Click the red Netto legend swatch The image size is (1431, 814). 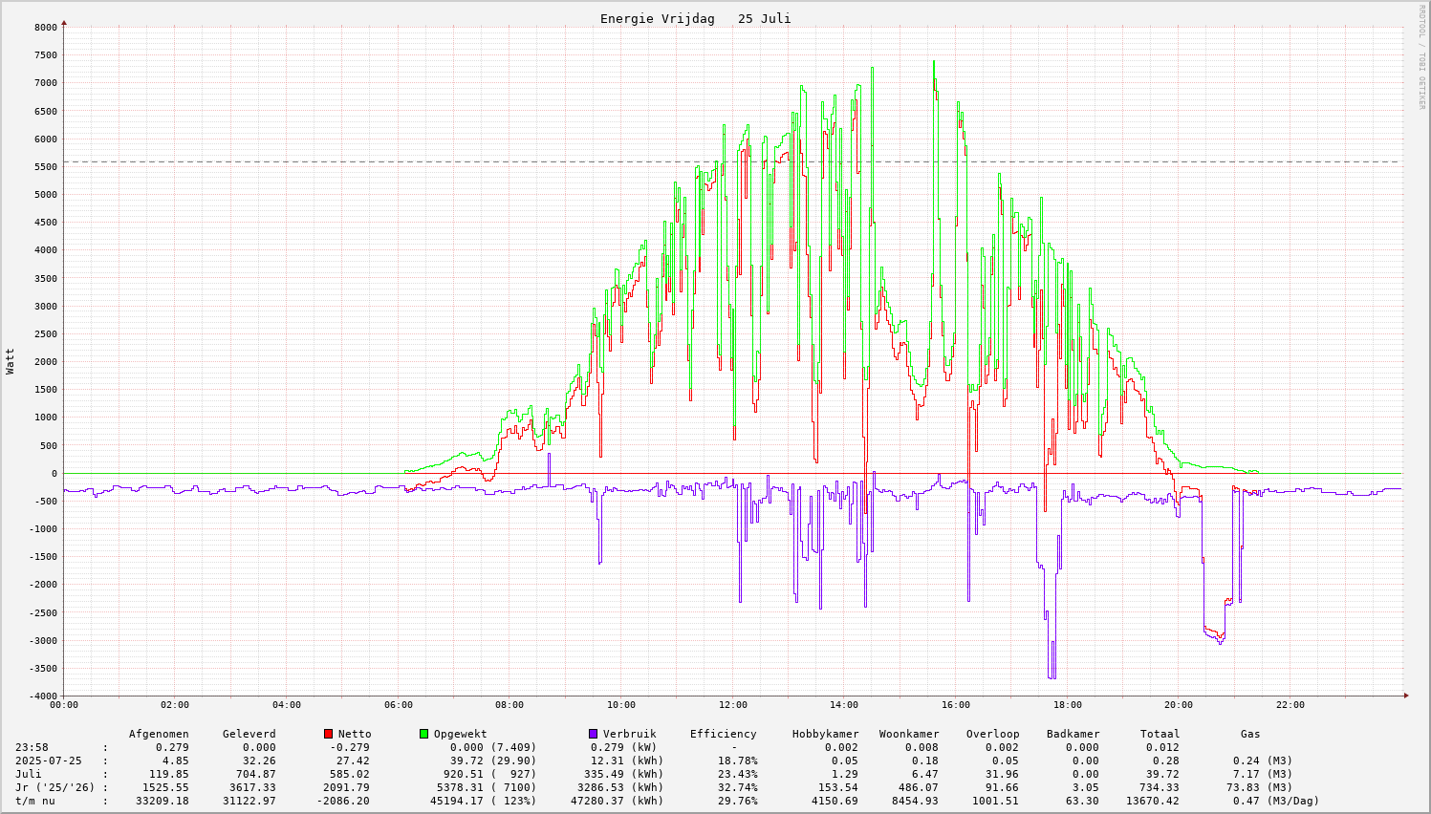(x=329, y=734)
